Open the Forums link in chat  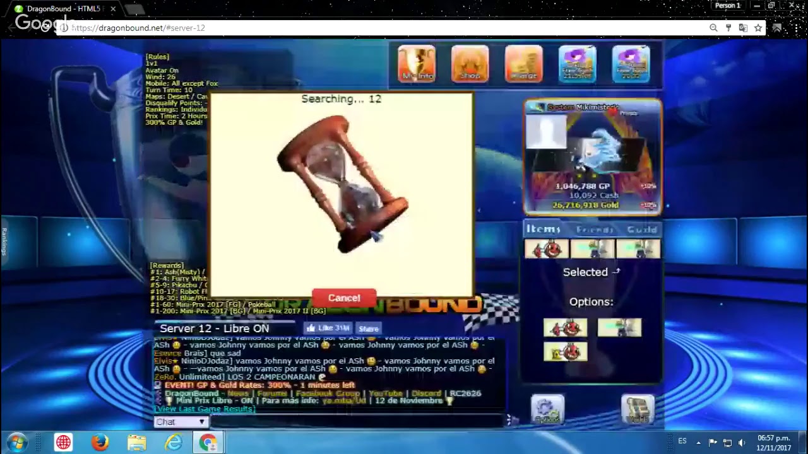pyautogui.click(x=272, y=393)
